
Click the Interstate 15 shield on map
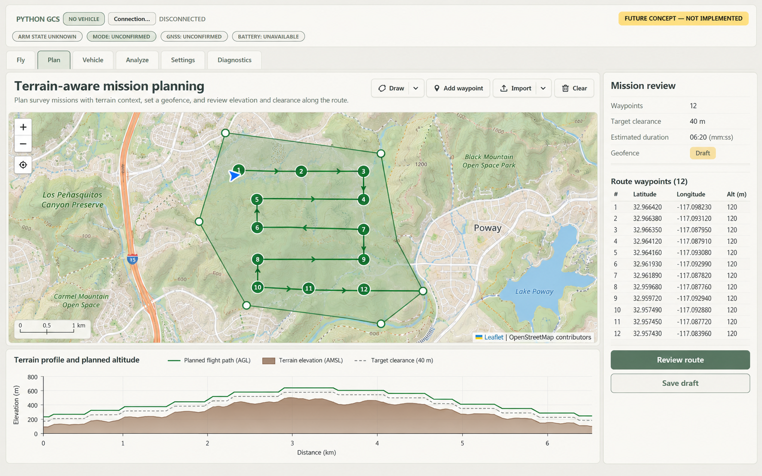pyautogui.click(x=132, y=259)
